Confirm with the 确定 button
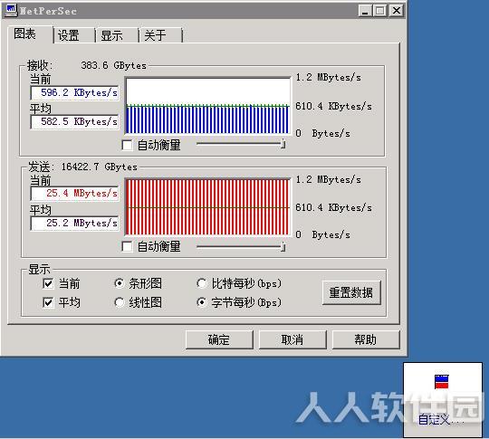Viewport: 489px width, 439px height. click(x=219, y=339)
